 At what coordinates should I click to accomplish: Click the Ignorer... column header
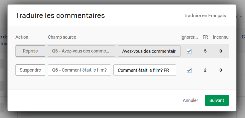click(189, 37)
